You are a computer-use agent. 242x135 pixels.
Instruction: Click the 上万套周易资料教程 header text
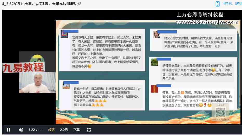(x=200, y=15)
